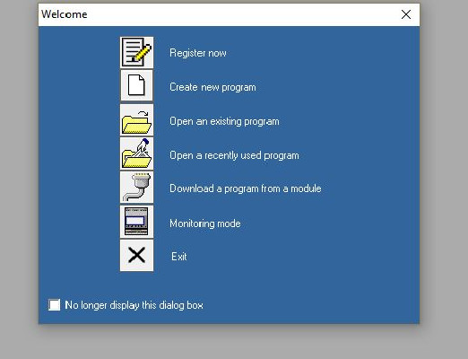Click the recently used program folder icon
This screenshot has height=359, width=468.
[137, 153]
